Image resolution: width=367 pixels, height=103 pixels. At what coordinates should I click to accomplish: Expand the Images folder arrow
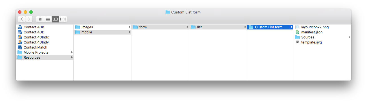tap(130, 27)
